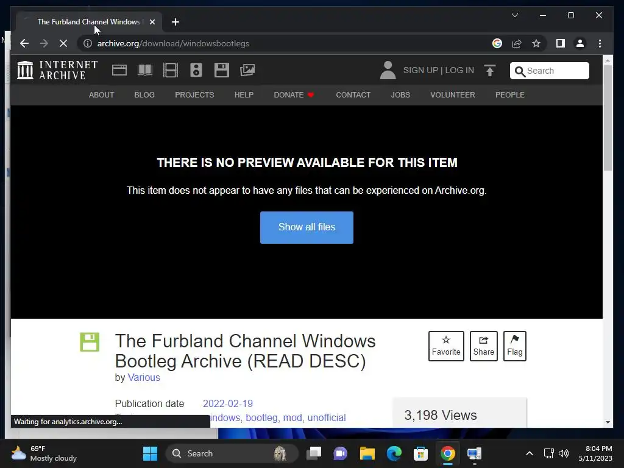Image resolution: width=624 pixels, height=468 pixels.
Task: Open the BLOG menu item
Action: click(144, 94)
